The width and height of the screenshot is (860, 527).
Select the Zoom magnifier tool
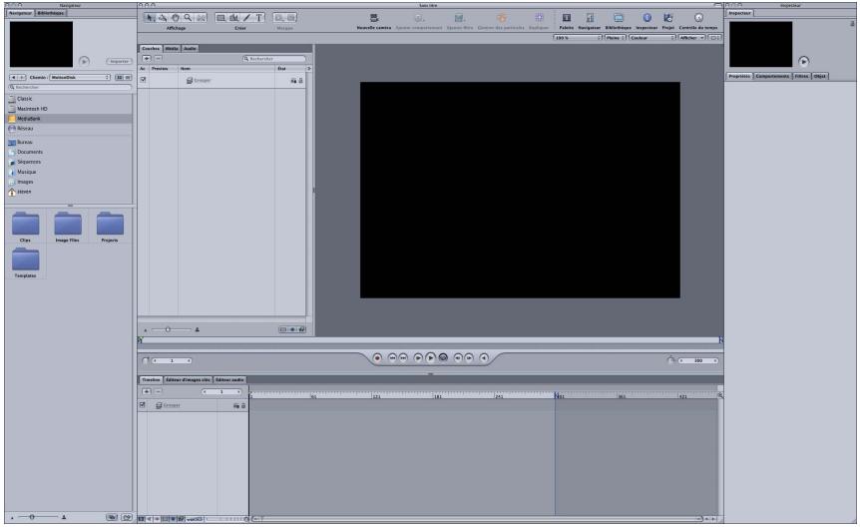pos(188,18)
